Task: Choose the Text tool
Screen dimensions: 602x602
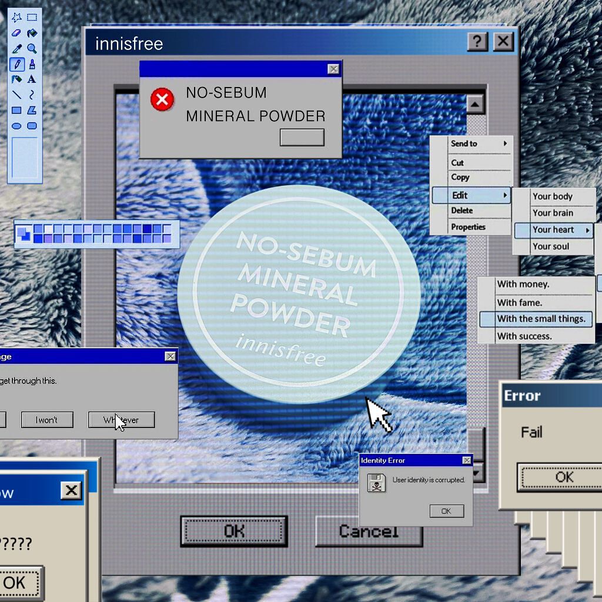Action: pos(32,79)
